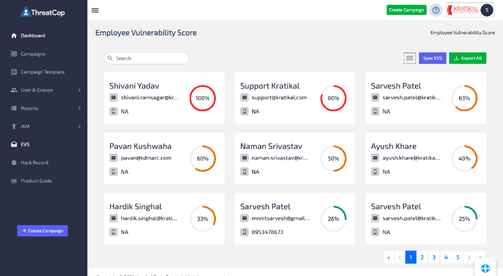Open the Campaign Template menu item

43,72
